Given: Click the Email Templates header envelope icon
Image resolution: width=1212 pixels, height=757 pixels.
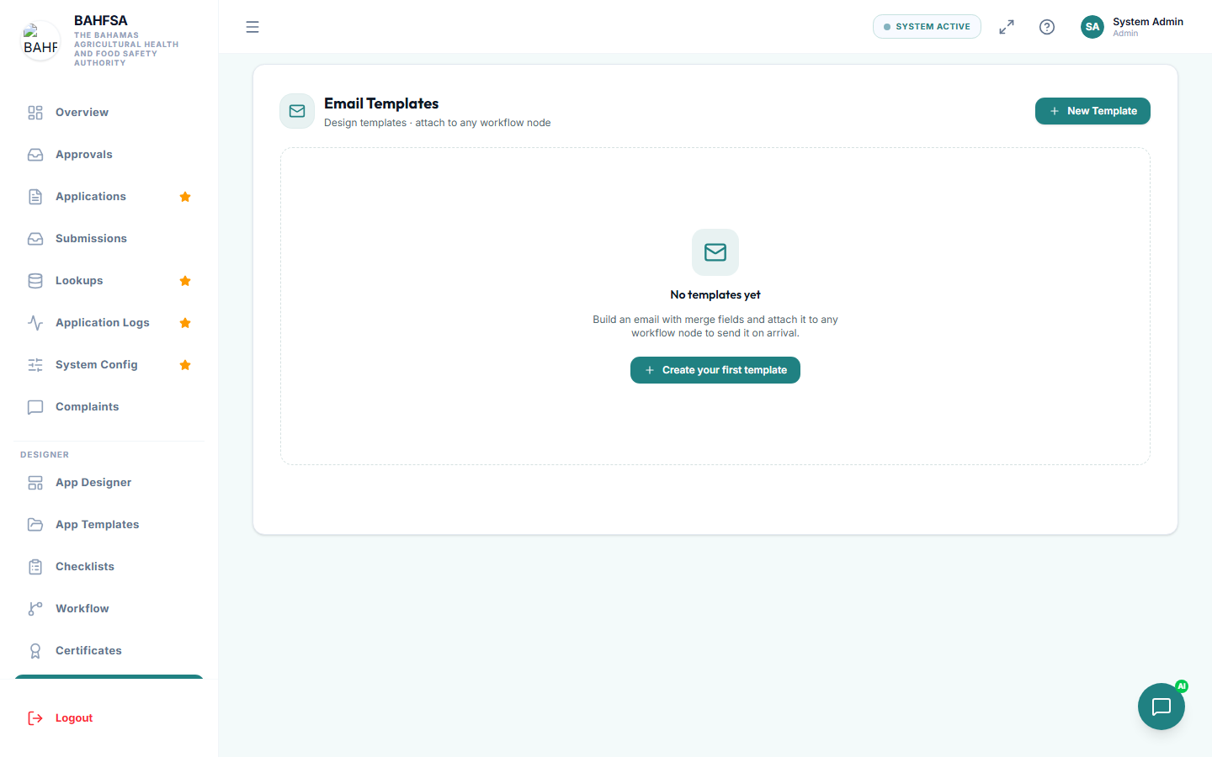Looking at the screenshot, I should coord(297,111).
